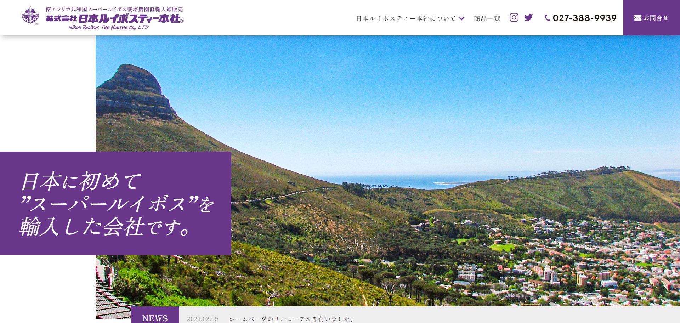This screenshot has height=323, width=680.
Task: Click the Nihon Rooibos Tea Honsha subtitle
Action: 108,27
